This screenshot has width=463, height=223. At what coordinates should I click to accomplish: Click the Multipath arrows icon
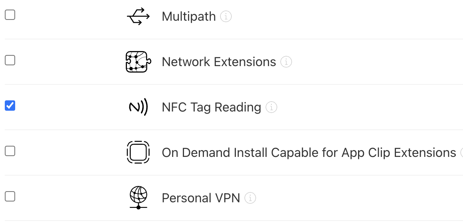138,16
